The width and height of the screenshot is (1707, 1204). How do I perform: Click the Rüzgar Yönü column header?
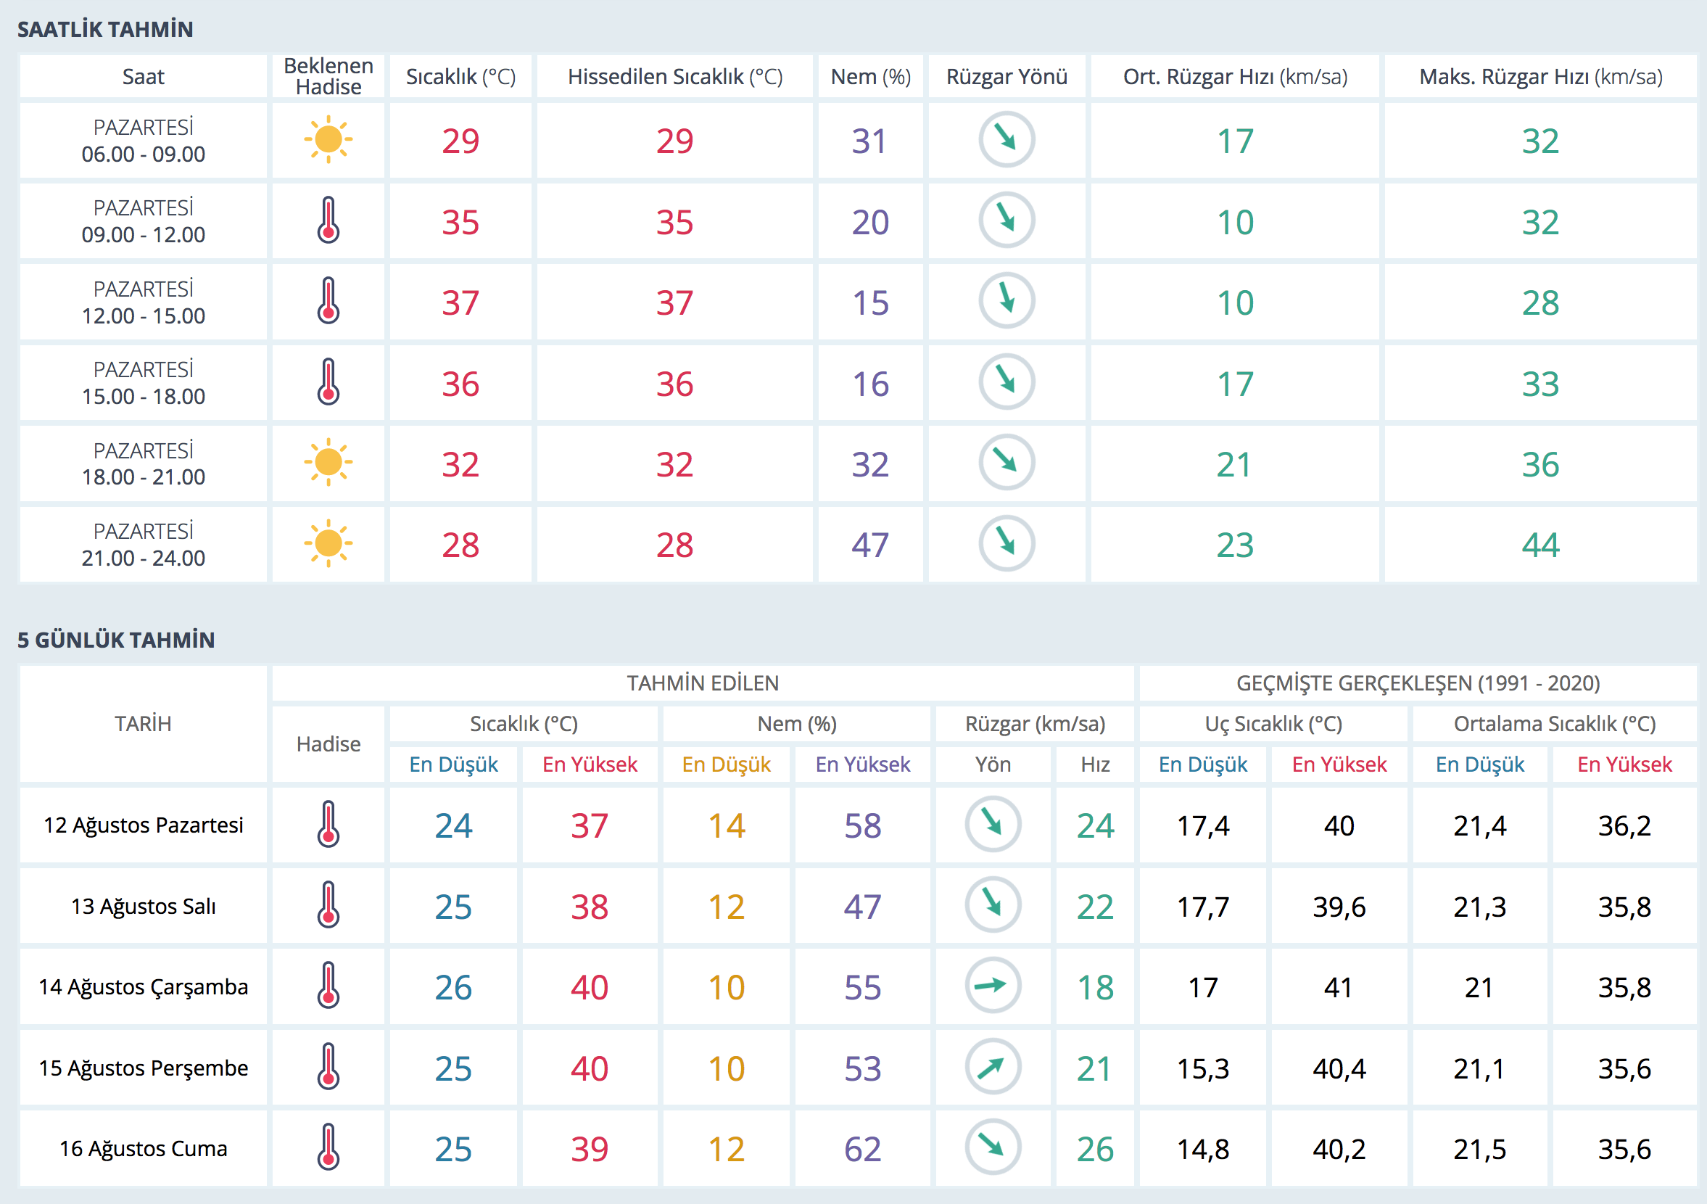pyautogui.click(x=1007, y=77)
